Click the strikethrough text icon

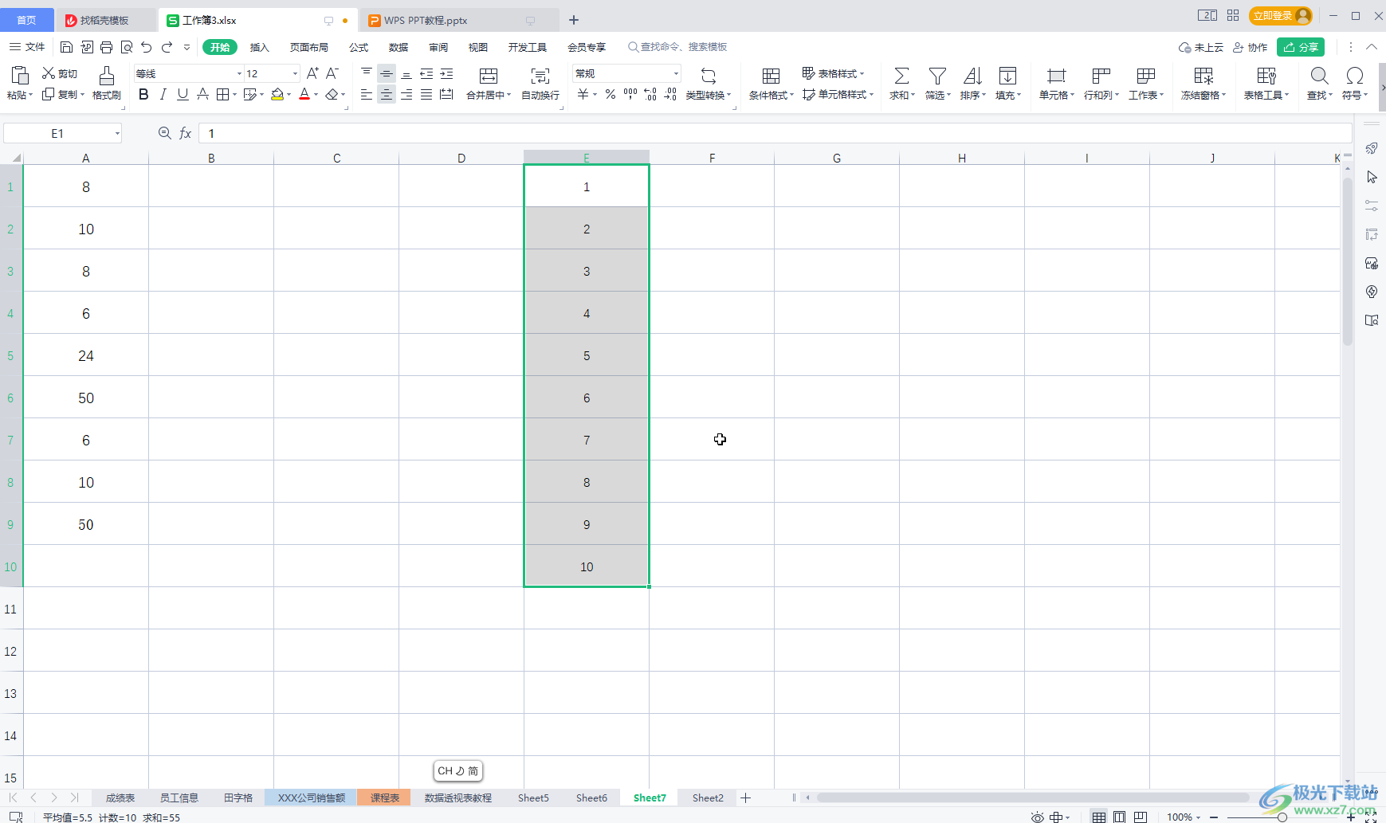click(203, 95)
